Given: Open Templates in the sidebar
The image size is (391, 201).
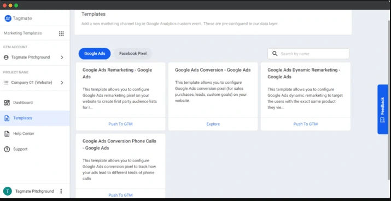Looking at the screenshot, I should (34, 118).
